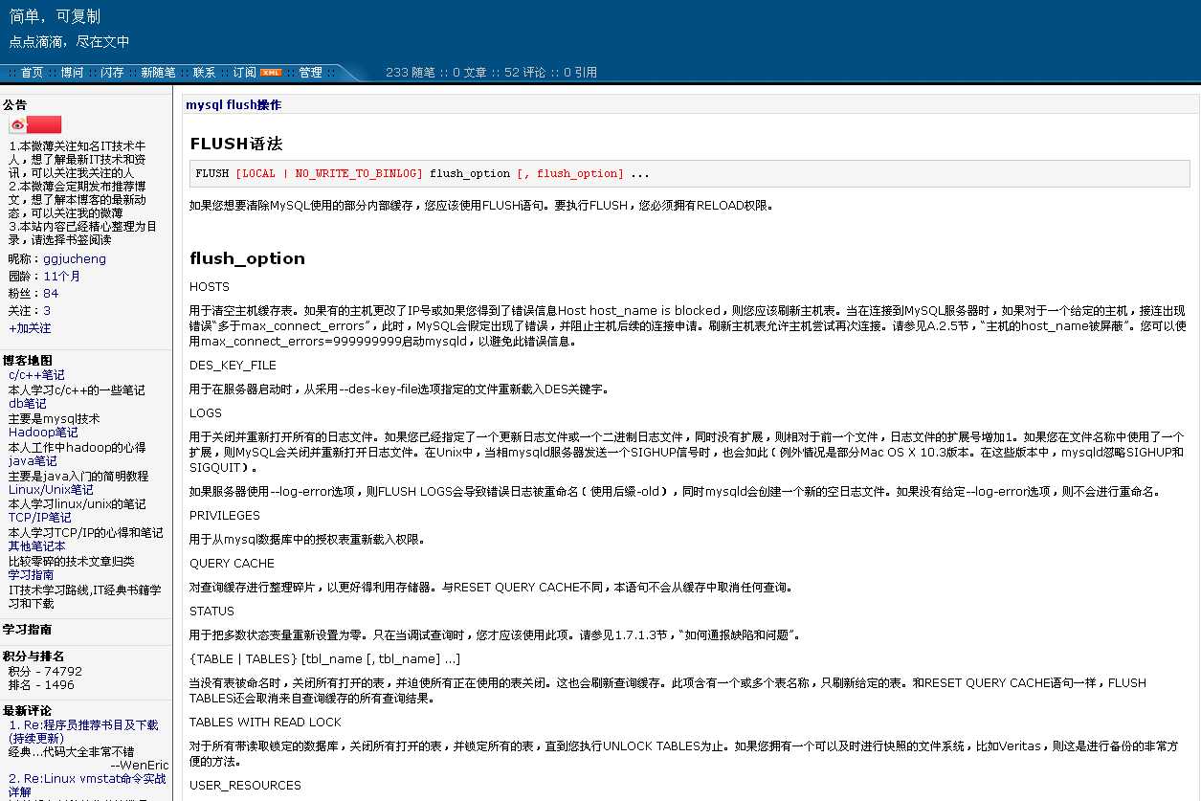Click the flush_option heading
This screenshot has width=1201, height=801.
(x=247, y=258)
